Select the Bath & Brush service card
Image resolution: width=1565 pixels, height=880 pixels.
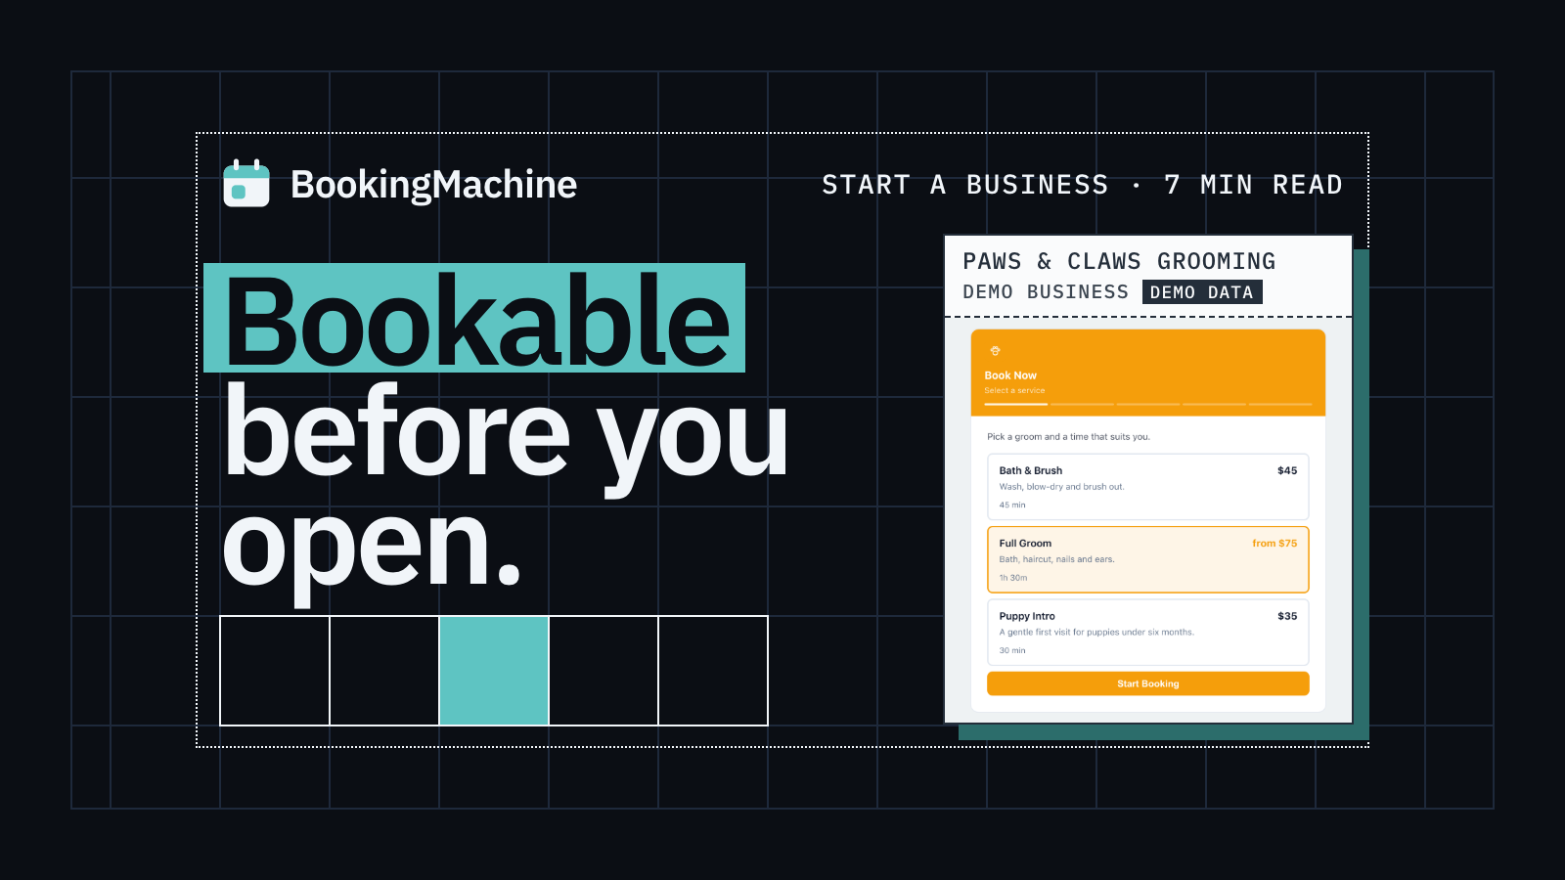tap(1147, 487)
